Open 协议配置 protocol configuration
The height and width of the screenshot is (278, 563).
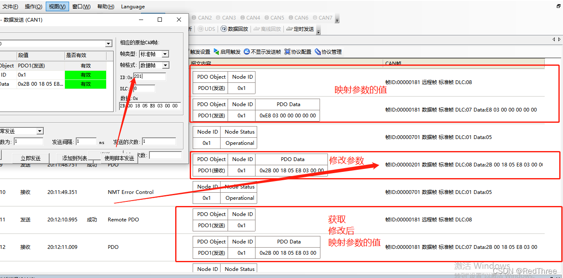pyautogui.click(x=298, y=52)
